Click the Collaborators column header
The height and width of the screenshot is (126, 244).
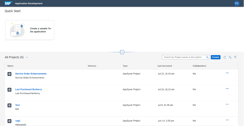coord(199,66)
